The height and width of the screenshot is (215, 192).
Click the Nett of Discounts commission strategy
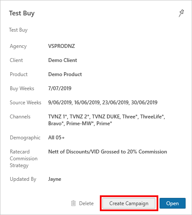[108, 152]
